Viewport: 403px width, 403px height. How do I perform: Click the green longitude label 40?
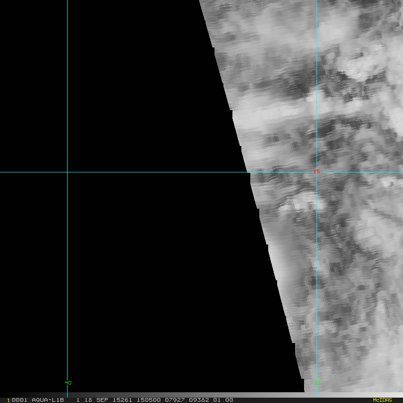[68, 383]
